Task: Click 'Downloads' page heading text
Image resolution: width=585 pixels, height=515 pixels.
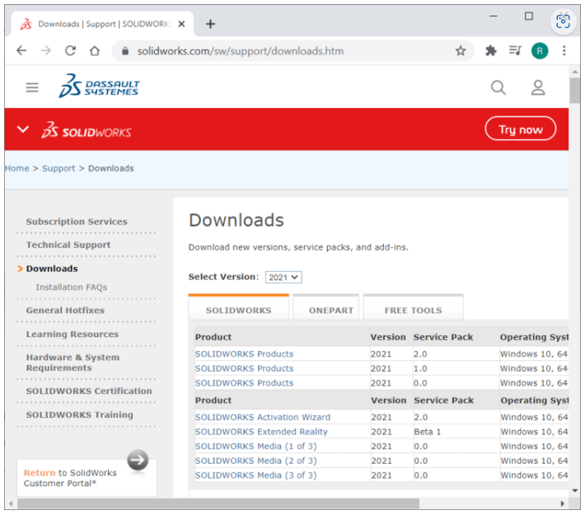Action: [236, 220]
